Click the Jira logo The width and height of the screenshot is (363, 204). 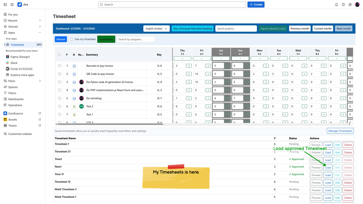pyautogui.click(x=20, y=4)
